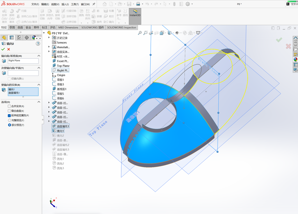
Task: Open the DimXpertManager crosshair tab
Action: (26, 38)
